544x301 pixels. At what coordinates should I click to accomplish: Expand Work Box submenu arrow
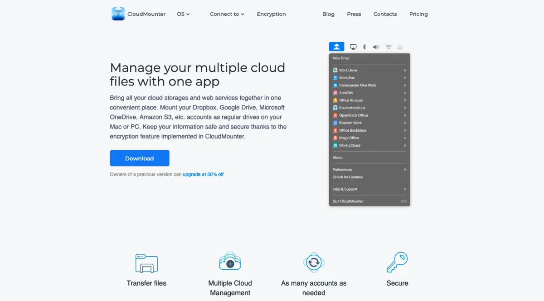(405, 78)
